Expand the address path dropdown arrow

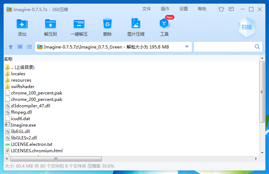pyautogui.click(x=187, y=47)
